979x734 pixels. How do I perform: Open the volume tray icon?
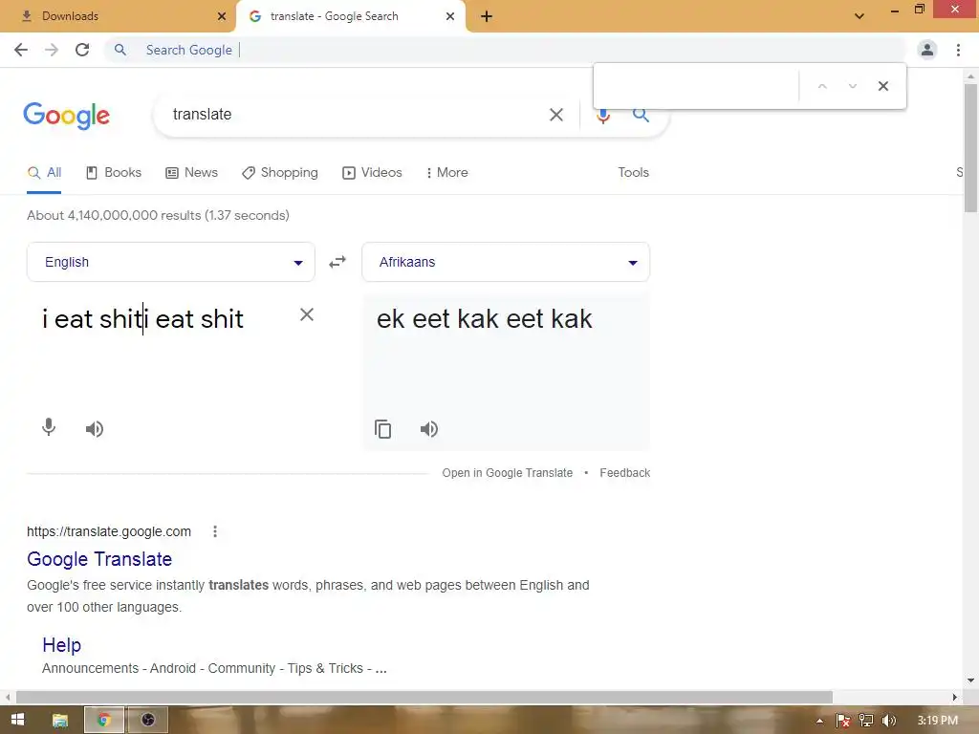click(889, 721)
